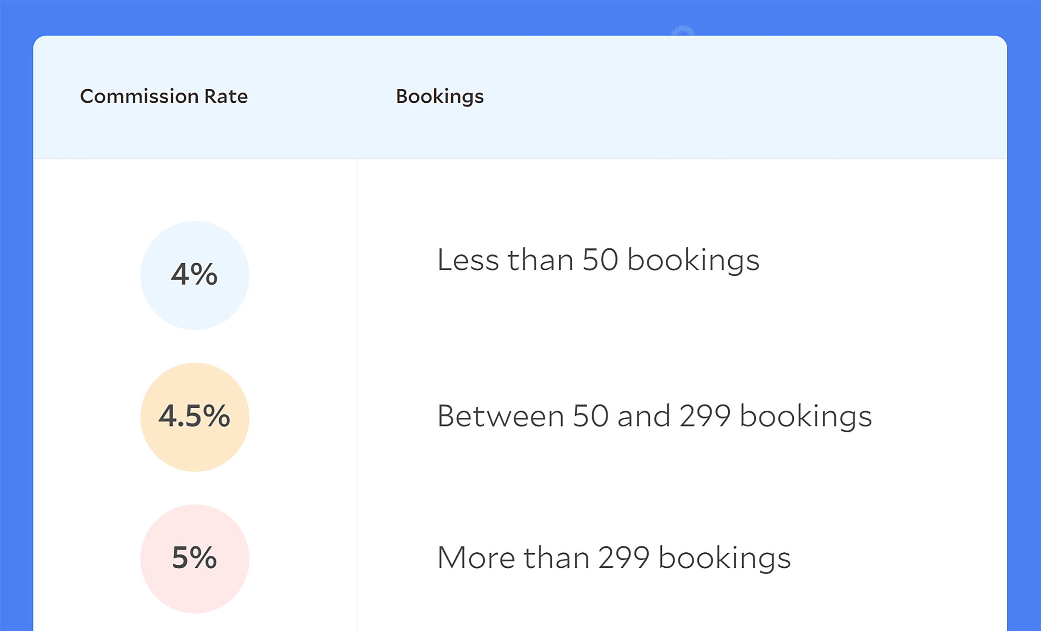Screen dimensions: 1041x631
Task: Click the number 50 in the "Less than" row
Action: [x=600, y=259]
